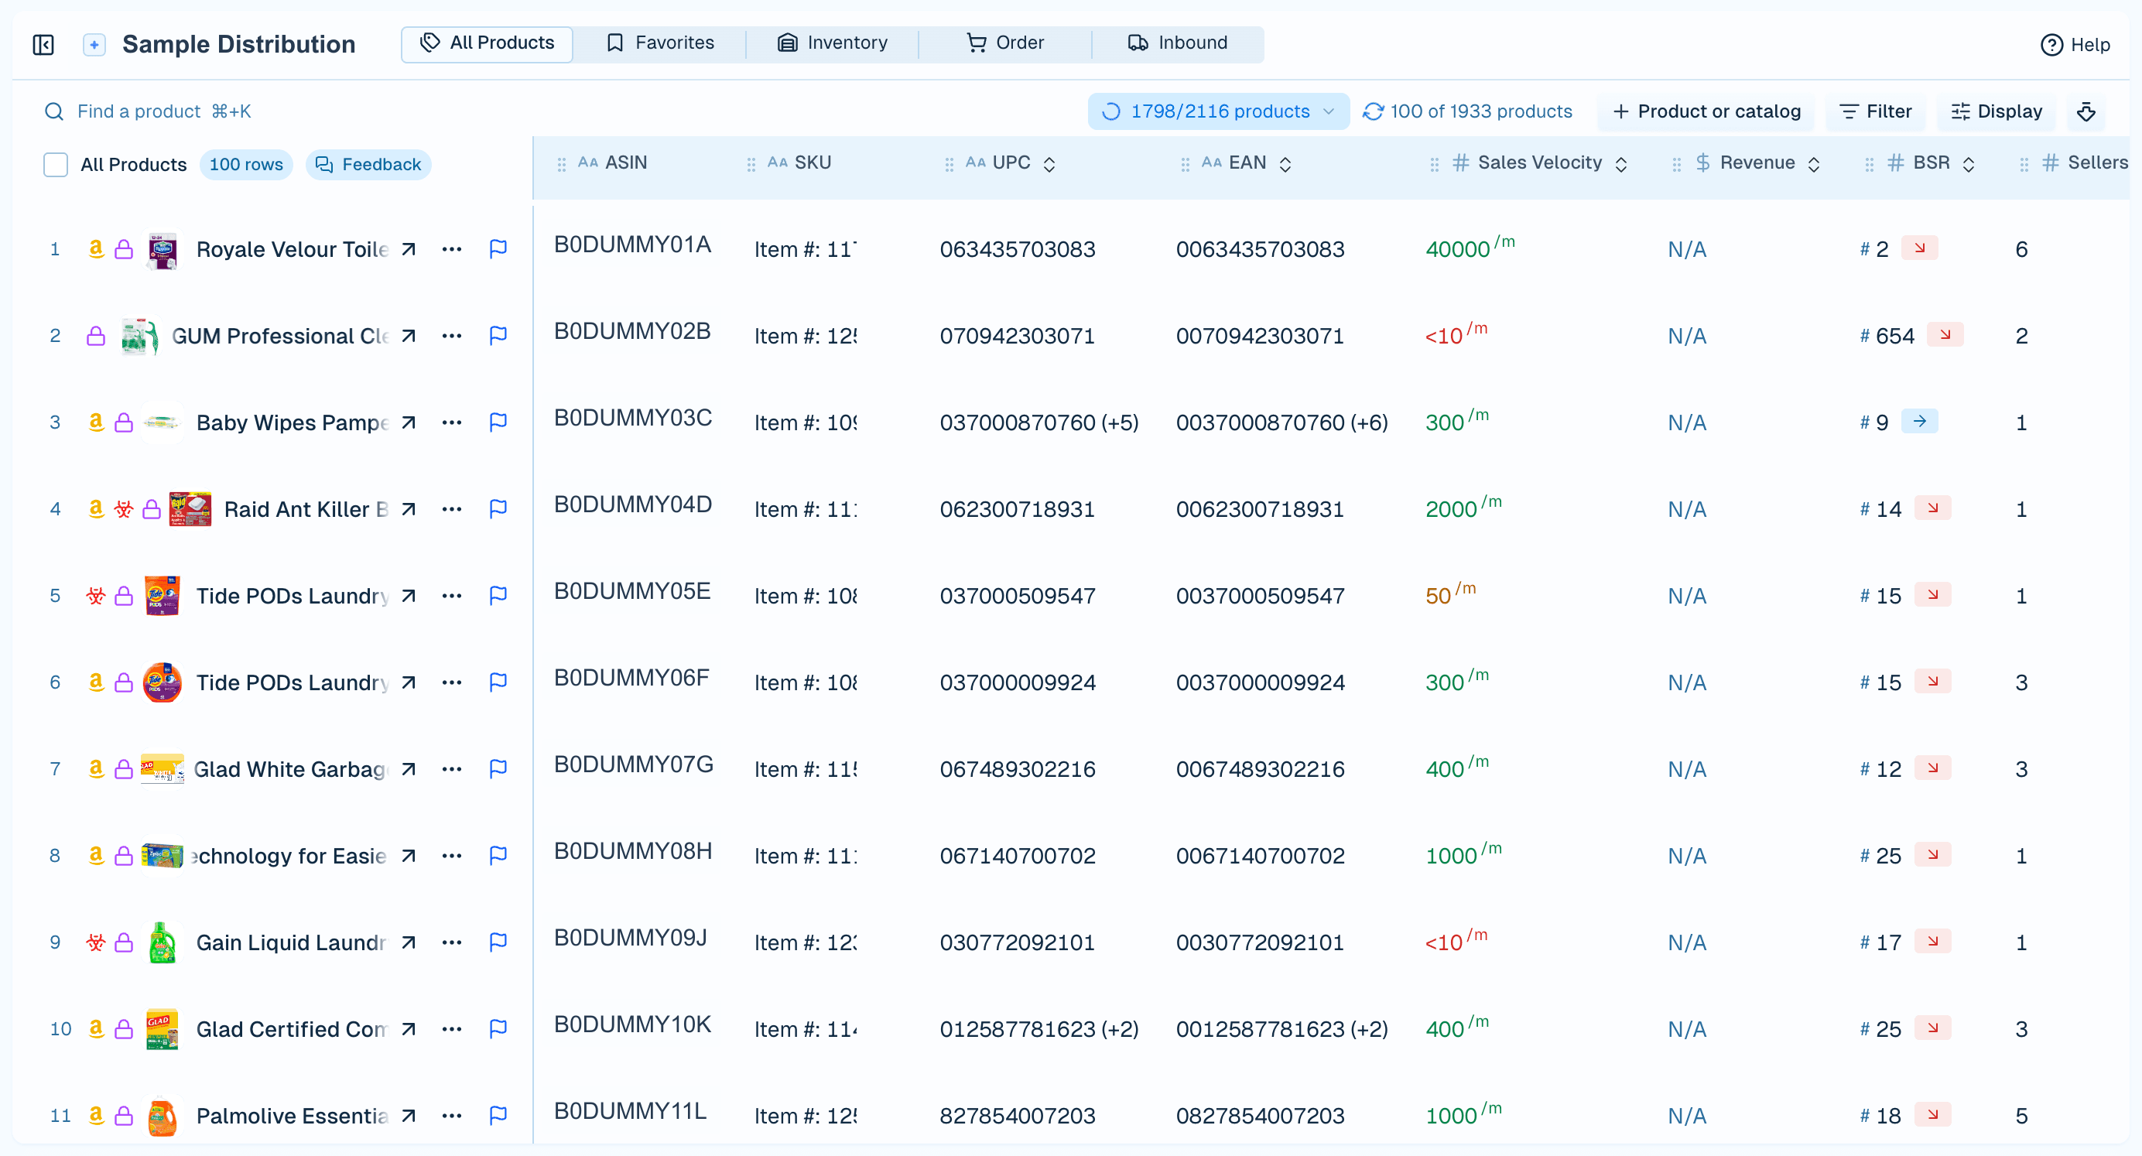The width and height of the screenshot is (2142, 1156).
Task: Click the hazmat icon on Raid Ant Killer row
Action: (124, 509)
